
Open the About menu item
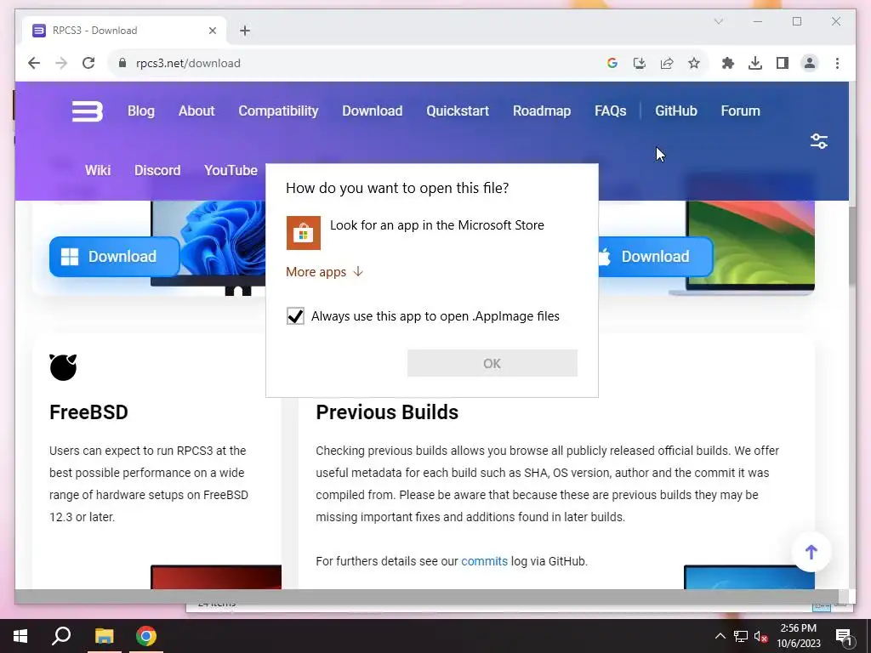pyautogui.click(x=196, y=111)
